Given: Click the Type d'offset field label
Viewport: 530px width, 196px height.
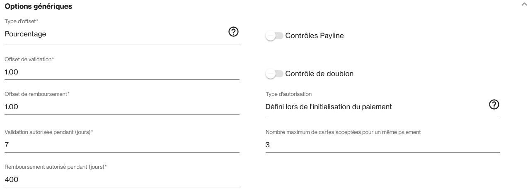Looking at the screenshot, I should [21, 21].
